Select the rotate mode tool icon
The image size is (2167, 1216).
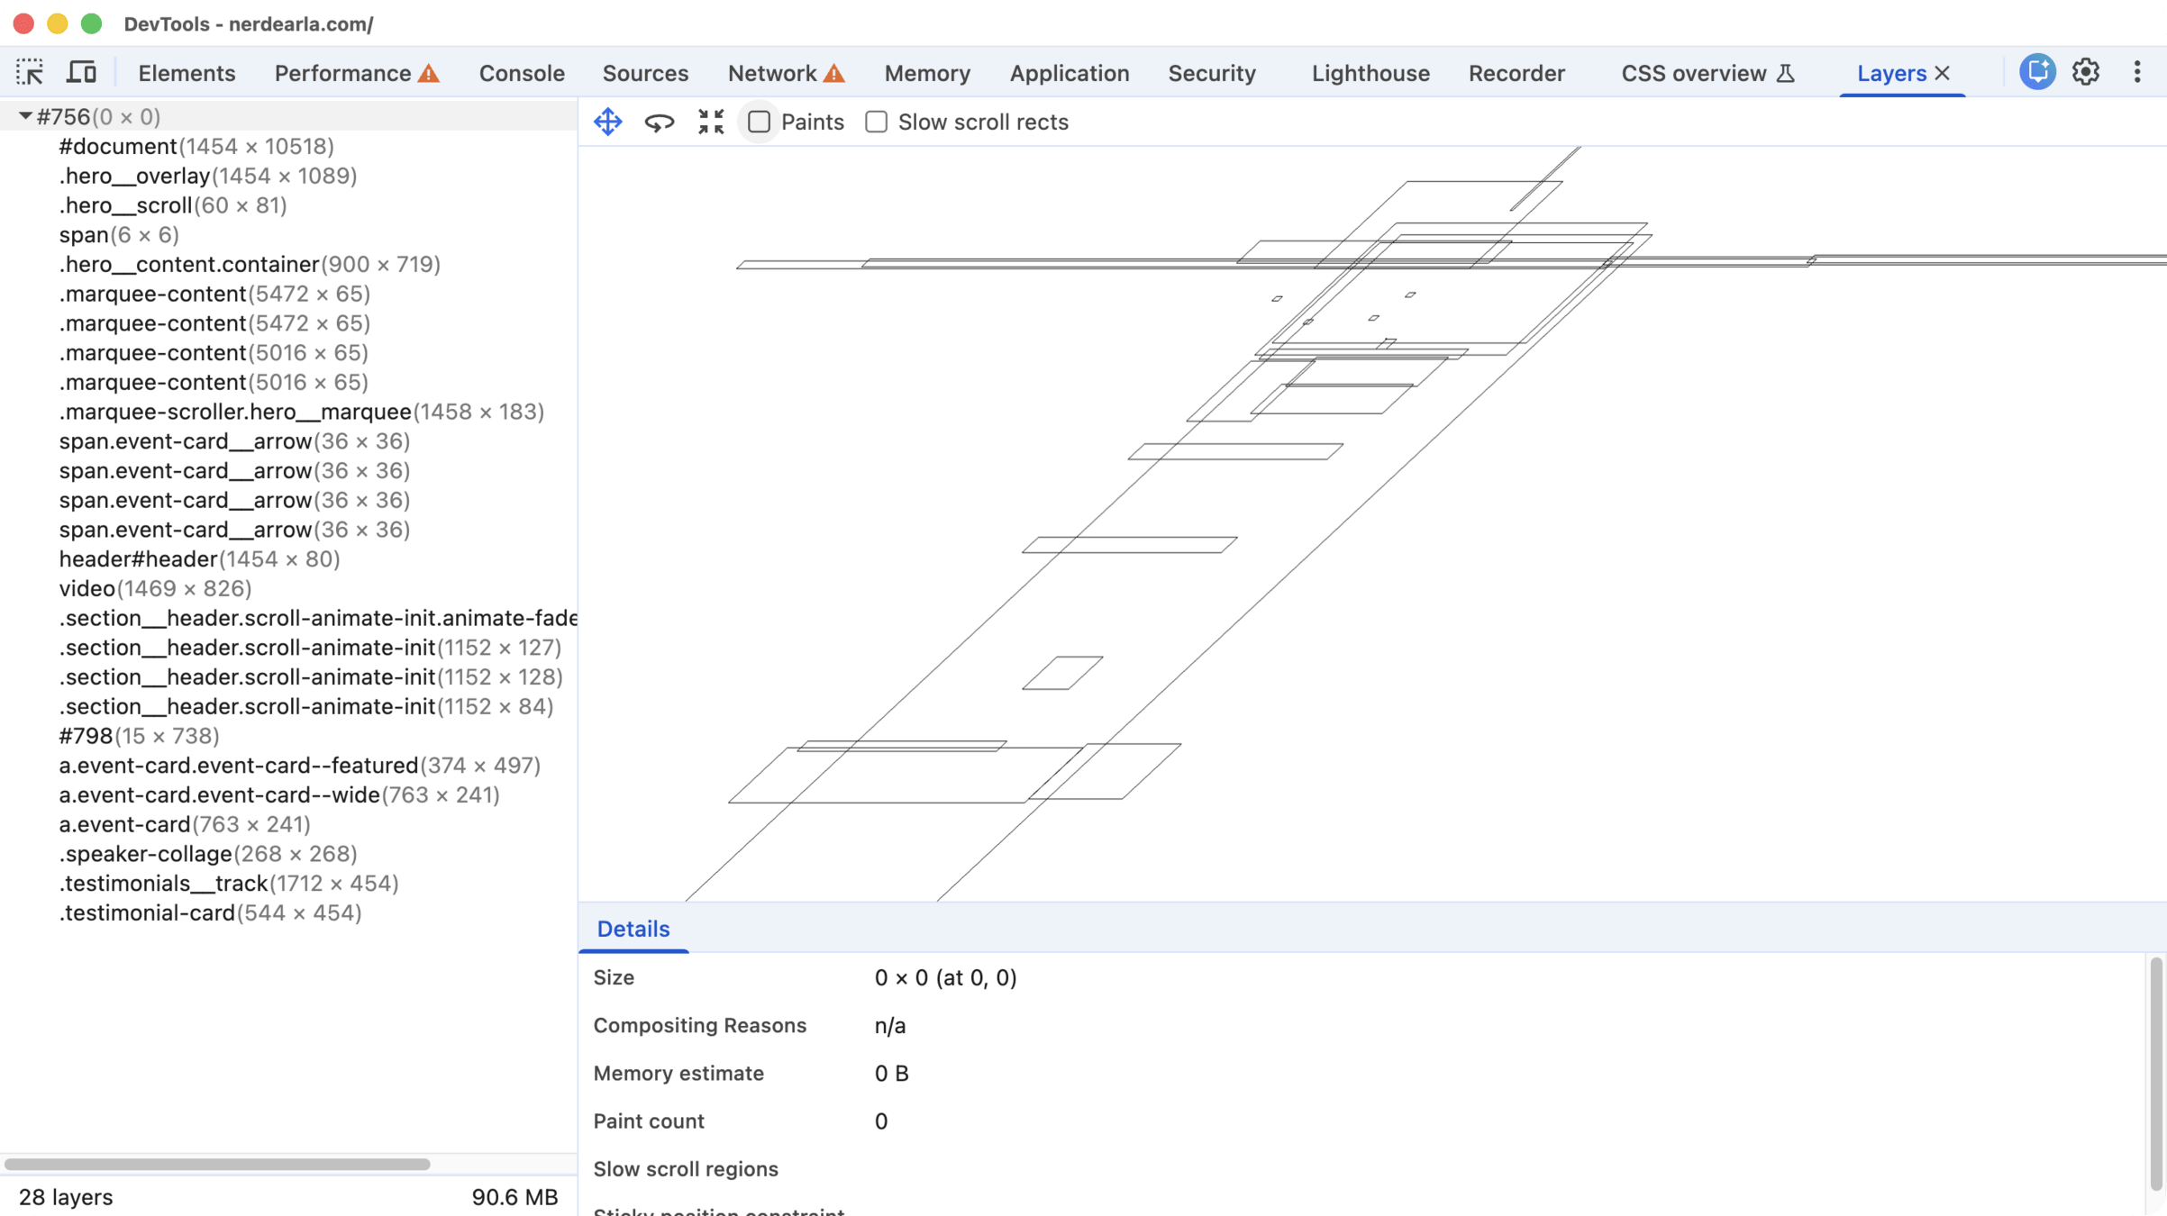pyautogui.click(x=660, y=122)
